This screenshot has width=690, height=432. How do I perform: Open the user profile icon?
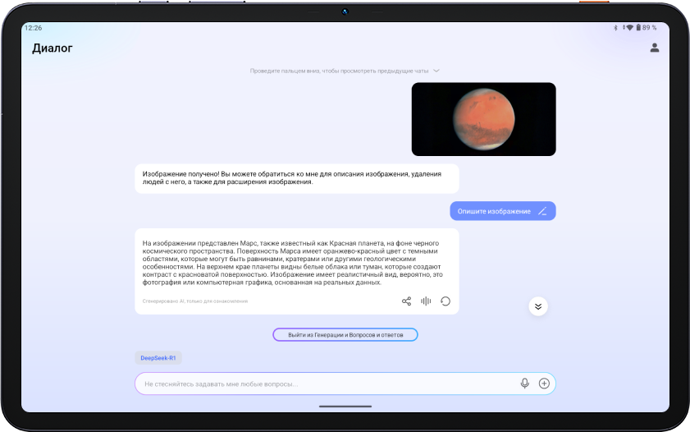pos(655,48)
